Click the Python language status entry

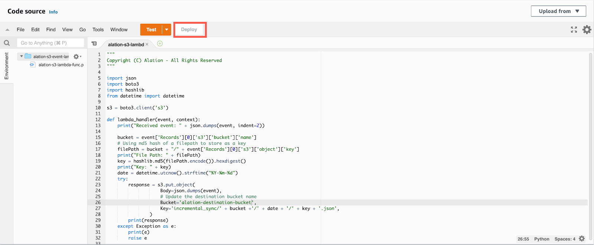542,239
